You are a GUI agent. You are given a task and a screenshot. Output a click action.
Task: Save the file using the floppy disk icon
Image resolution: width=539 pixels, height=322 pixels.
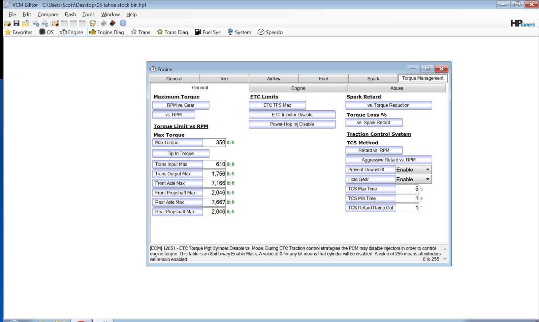[x=16, y=23]
